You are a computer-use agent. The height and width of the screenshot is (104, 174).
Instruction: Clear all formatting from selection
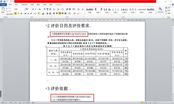pyautogui.click(x=45, y=9)
